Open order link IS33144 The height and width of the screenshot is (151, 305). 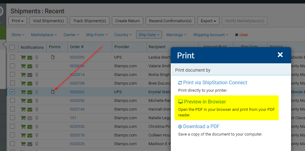click(x=77, y=109)
